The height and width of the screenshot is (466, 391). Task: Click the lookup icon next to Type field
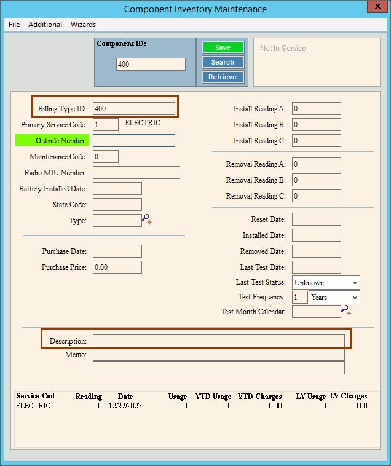click(146, 219)
